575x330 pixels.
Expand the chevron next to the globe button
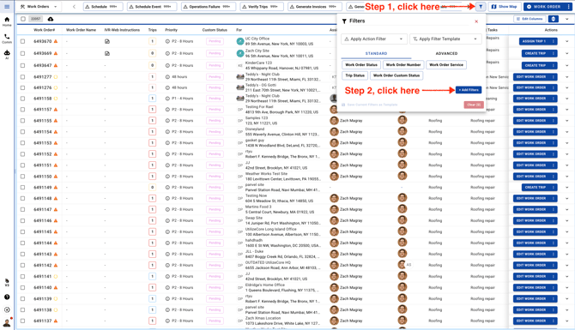coord(567,19)
